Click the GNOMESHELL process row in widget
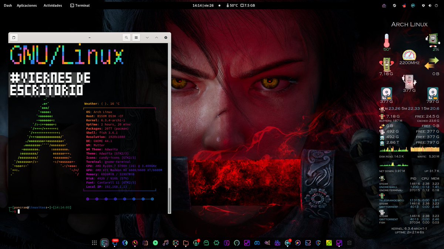Image resolution: width=444 pixels, height=249 pixels. pyautogui.click(x=409, y=187)
